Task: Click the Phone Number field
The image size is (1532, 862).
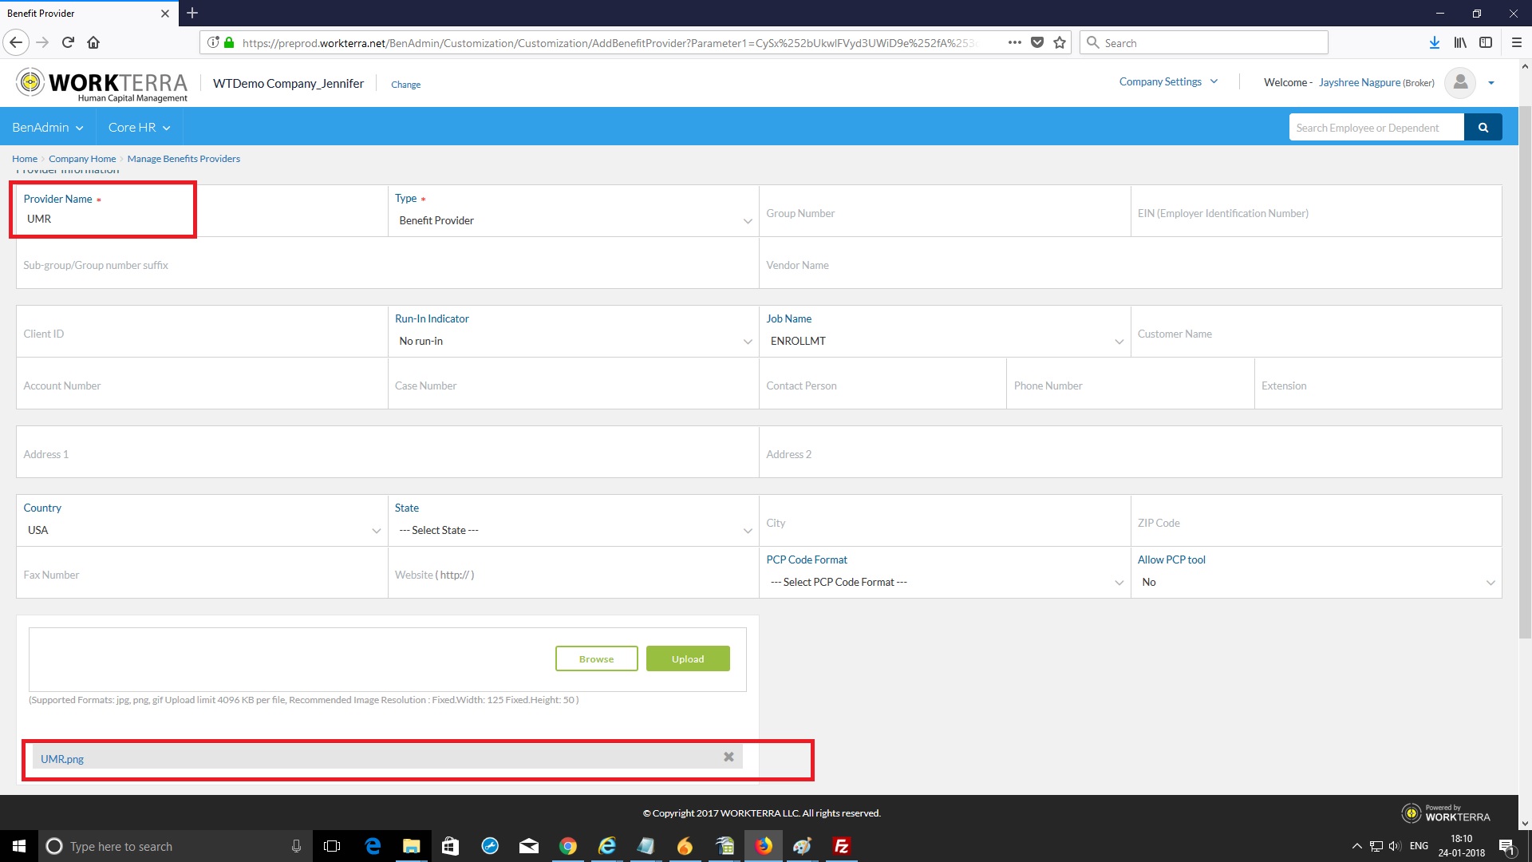Action: point(1130,384)
